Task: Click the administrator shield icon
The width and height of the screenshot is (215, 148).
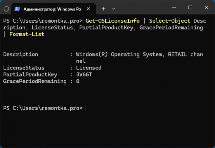Action: (x=6, y=9)
